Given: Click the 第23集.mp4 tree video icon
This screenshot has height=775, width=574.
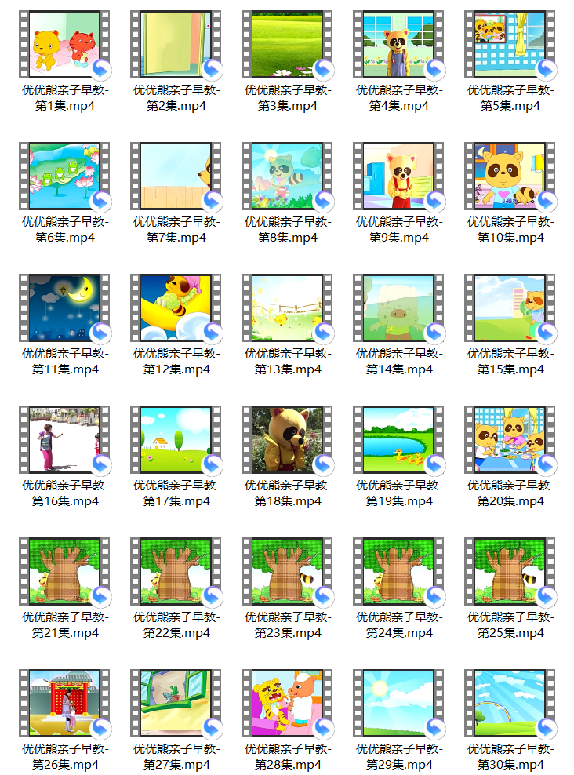Looking at the screenshot, I should [x=287, y=572].
